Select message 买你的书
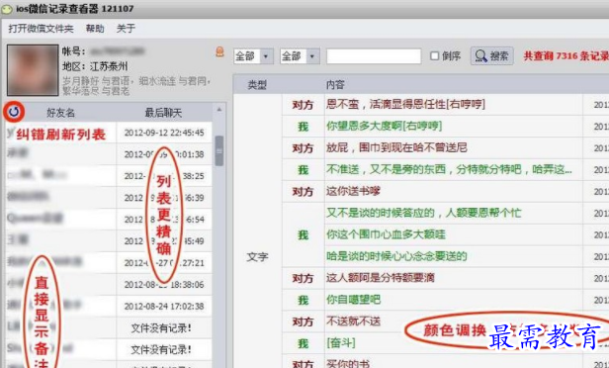 pos(348,363)
